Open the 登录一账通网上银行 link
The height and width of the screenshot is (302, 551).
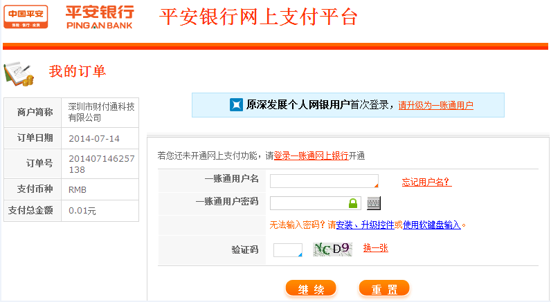click(x=311, y=155)
